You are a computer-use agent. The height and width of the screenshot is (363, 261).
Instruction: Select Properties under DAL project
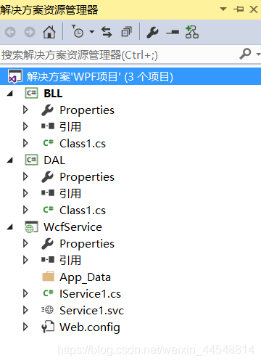[x=87, y=177]
